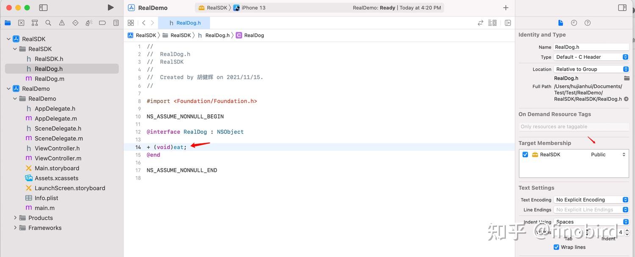This screenshot has width=635, height=257.
Task: Add a new editor on right
Action: click(508, 23)
